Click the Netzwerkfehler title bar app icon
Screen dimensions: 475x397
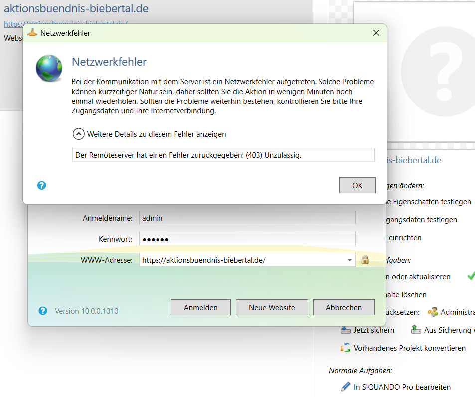click(32, 33)
